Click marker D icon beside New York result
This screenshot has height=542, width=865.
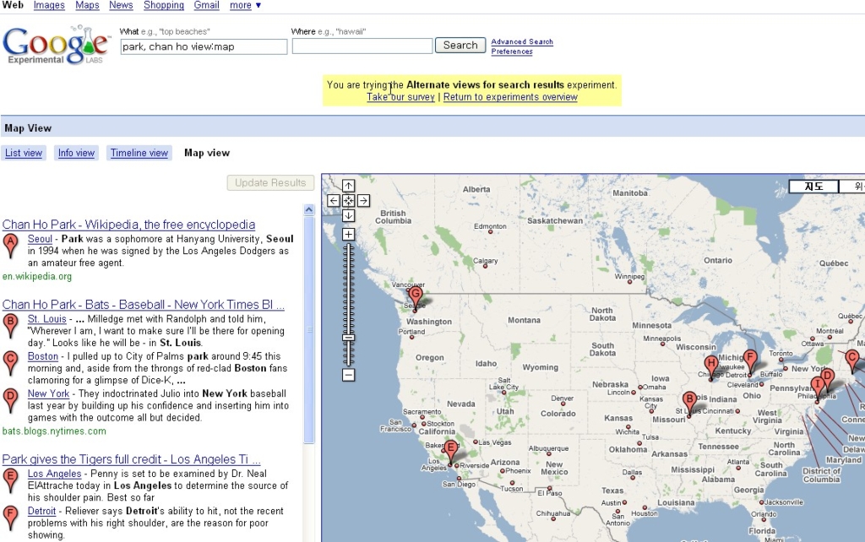tap(10, 399)
